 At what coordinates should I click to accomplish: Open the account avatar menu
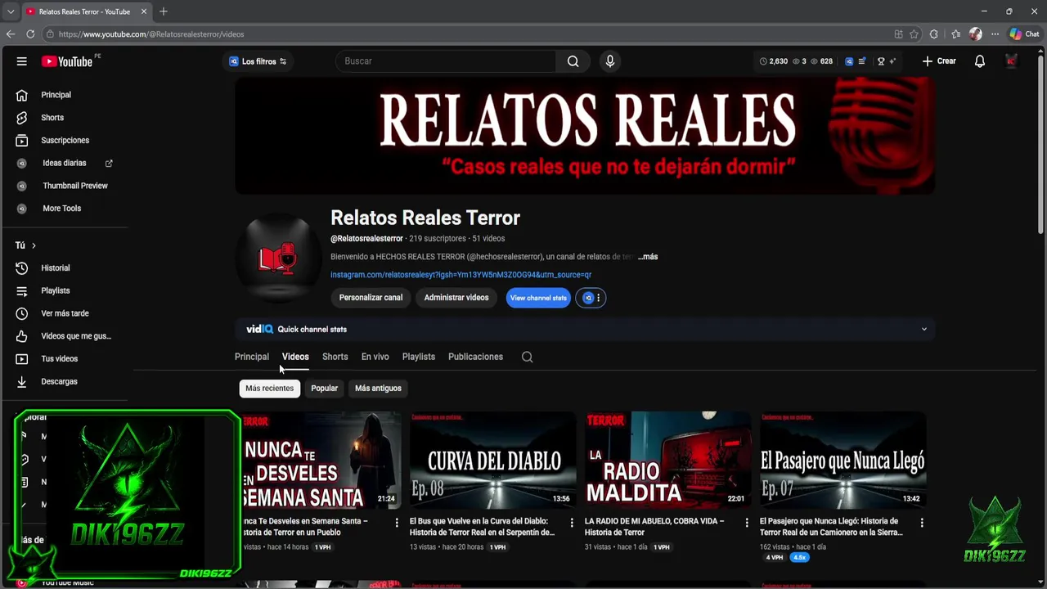1012,61
